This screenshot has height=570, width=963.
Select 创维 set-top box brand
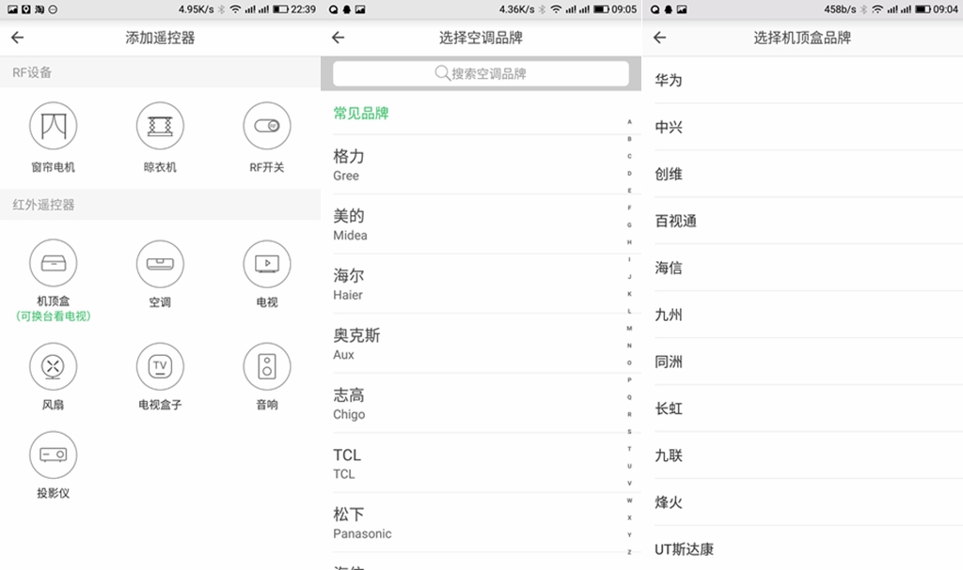coord(808,174)
